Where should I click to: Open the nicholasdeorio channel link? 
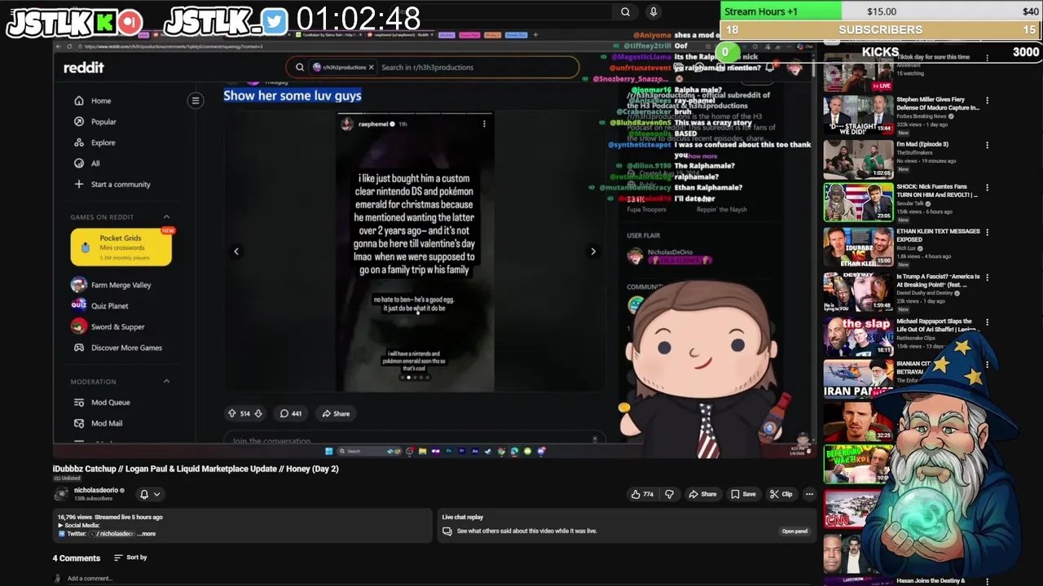coord(97,491)
